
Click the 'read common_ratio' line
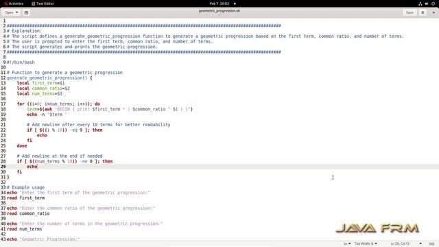click(x=28, y=213)
